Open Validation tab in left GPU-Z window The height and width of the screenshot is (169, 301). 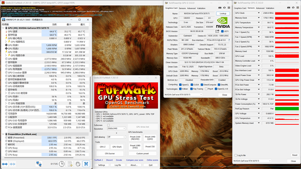click(201, 8)
